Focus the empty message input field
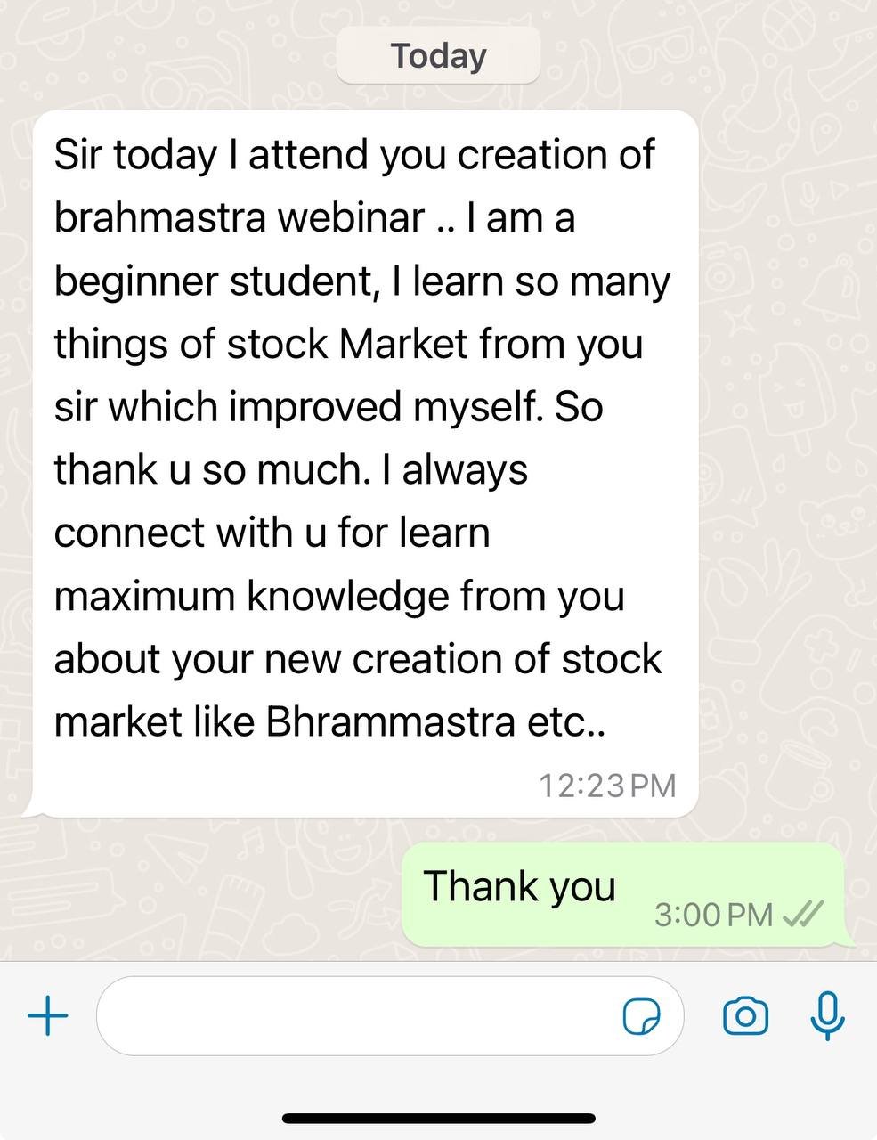Viewport: 877px width, 1140px height. pos(390,1016)
